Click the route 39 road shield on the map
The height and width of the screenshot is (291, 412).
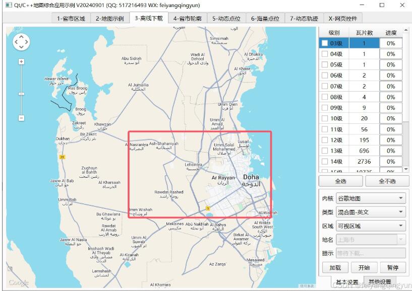pyautogui.click(x=62, y=157)
